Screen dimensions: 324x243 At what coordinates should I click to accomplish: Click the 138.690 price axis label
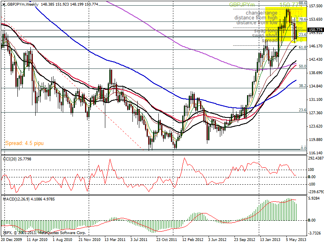coord(315,73)
